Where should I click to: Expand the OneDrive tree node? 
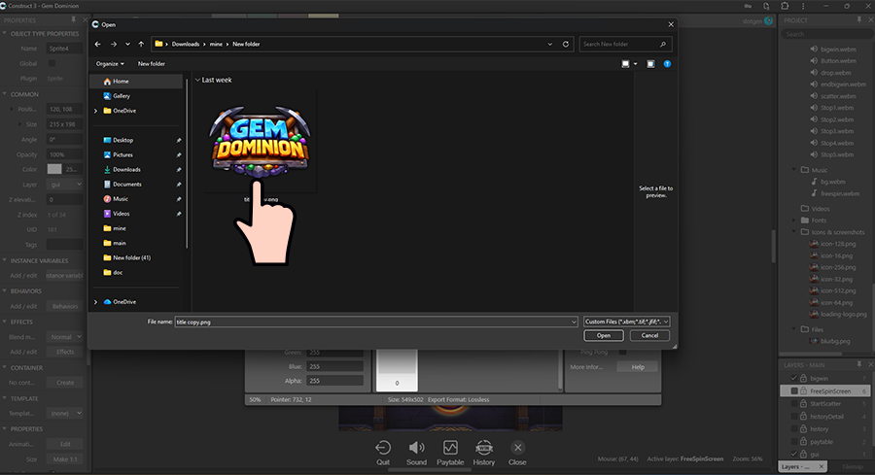click(95, 111)
